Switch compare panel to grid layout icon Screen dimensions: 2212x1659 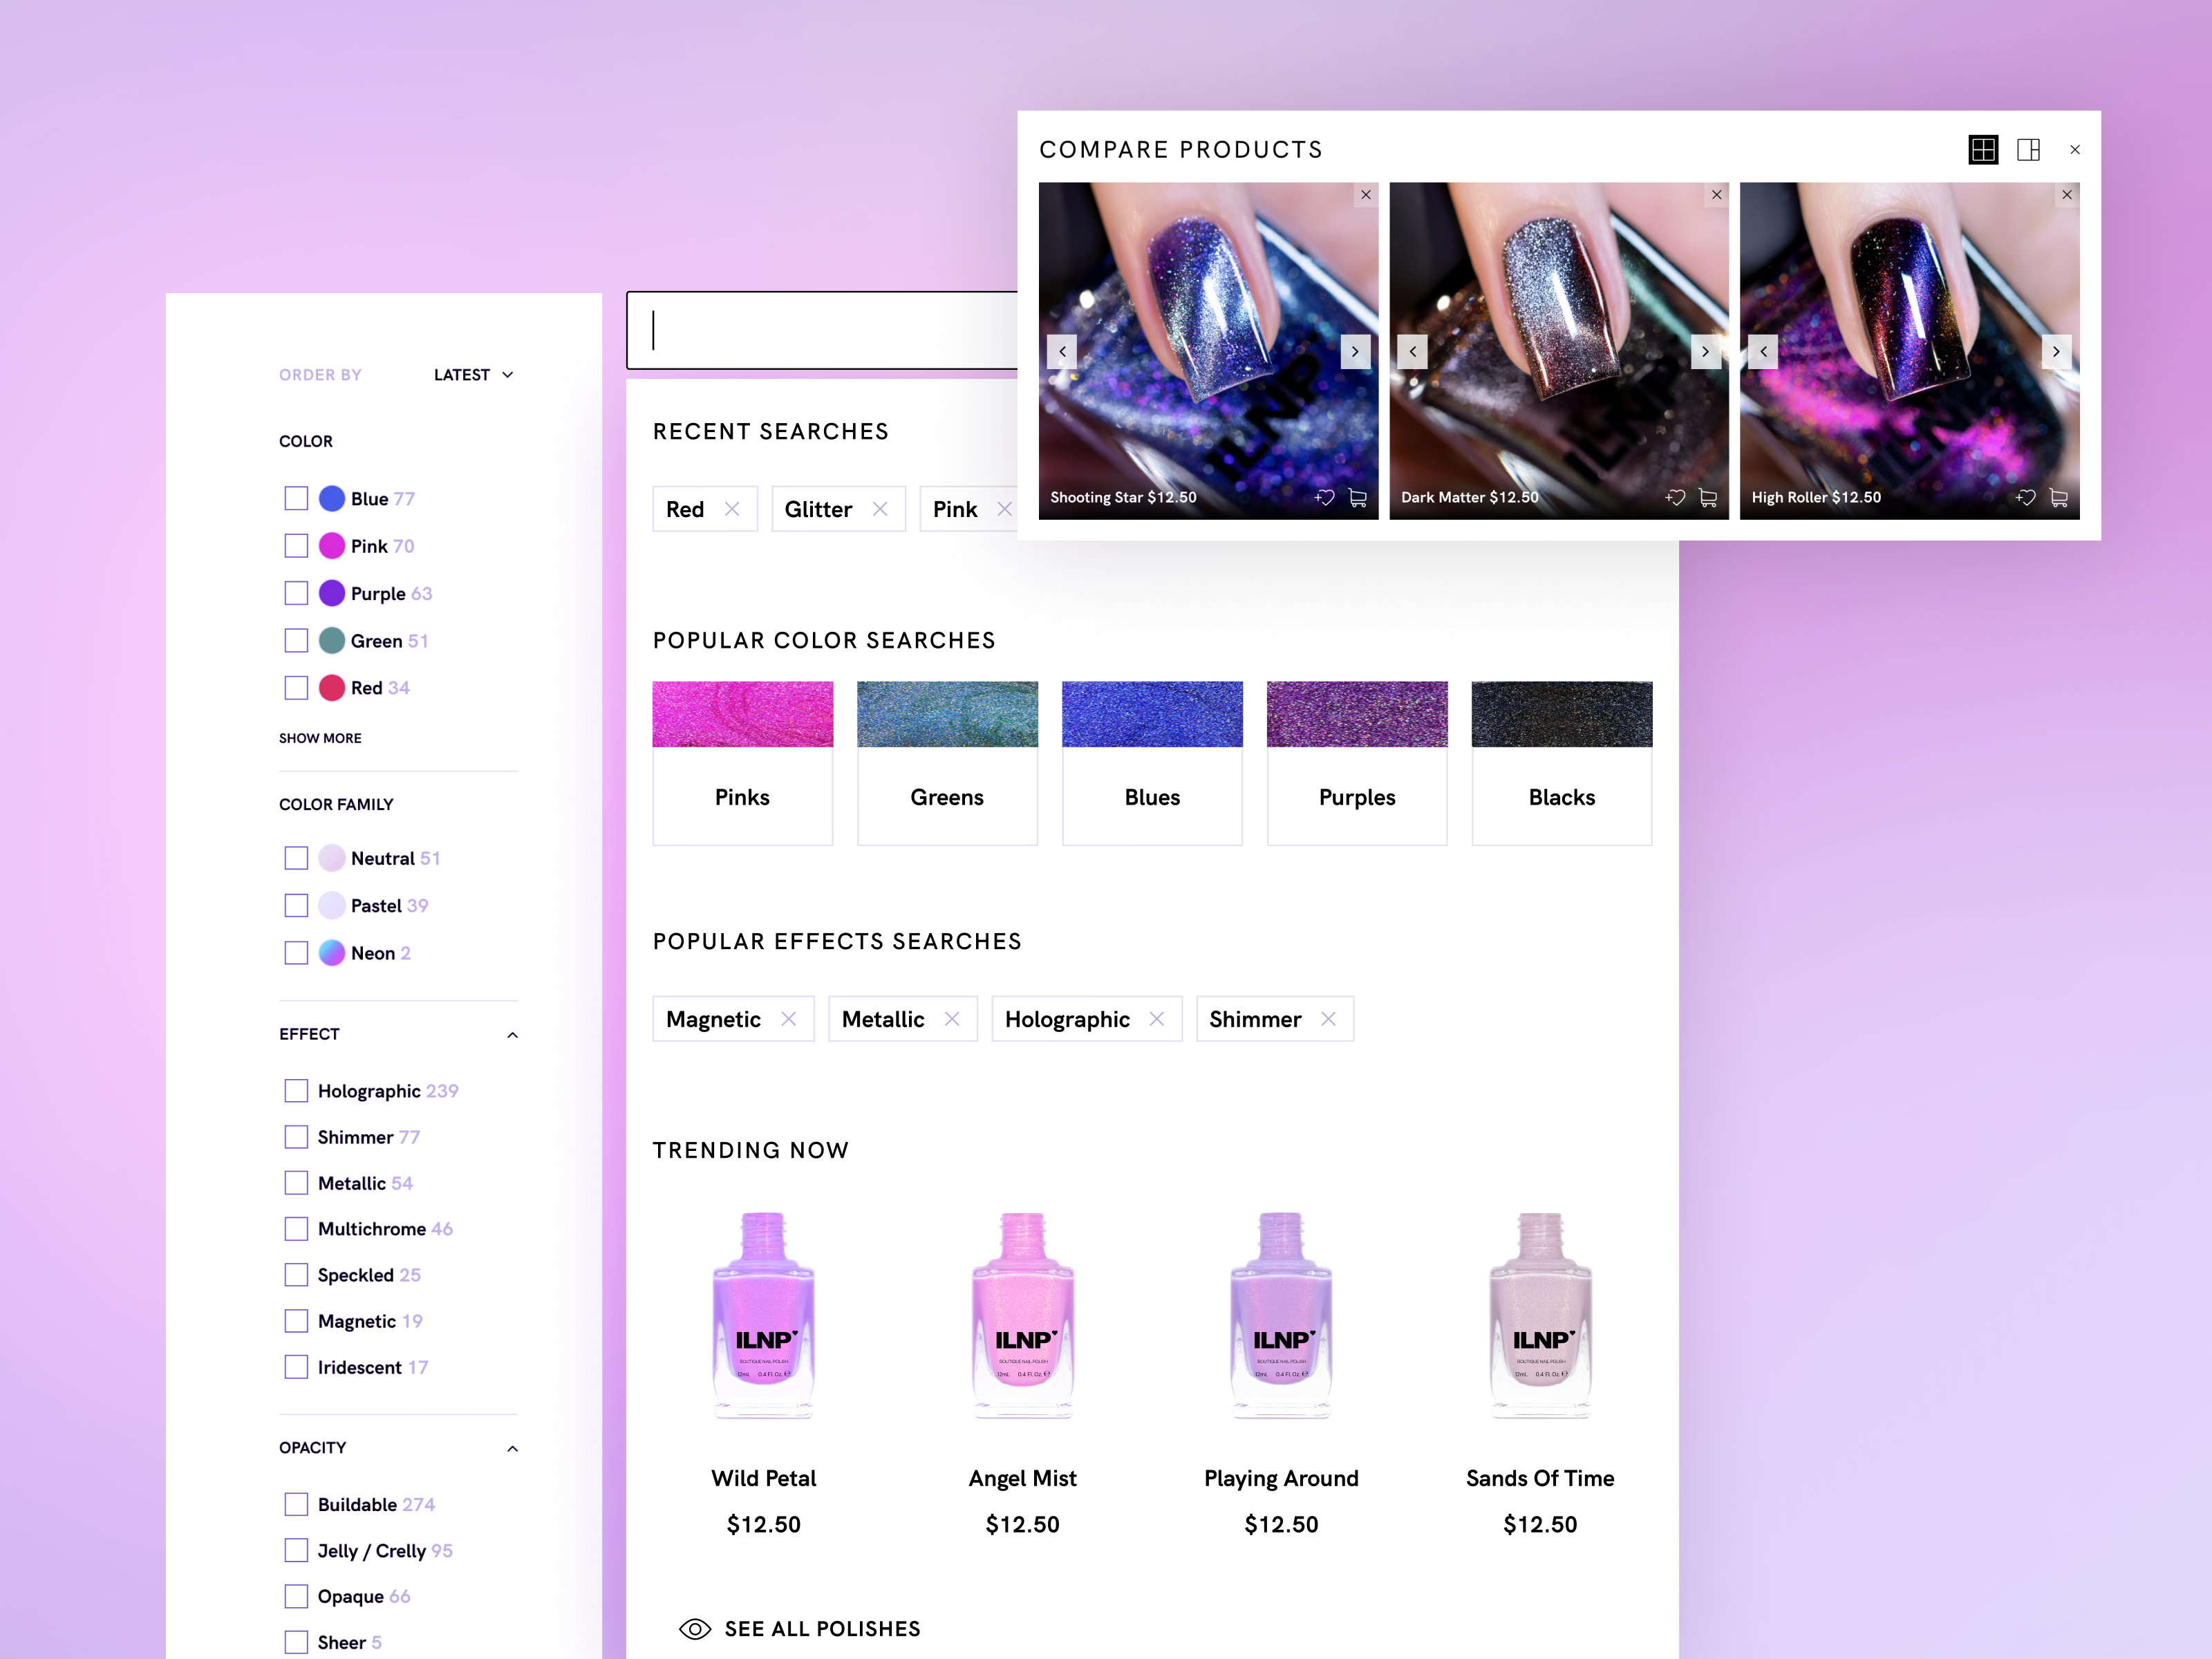pyautogui.click(x=1983, y=150)
